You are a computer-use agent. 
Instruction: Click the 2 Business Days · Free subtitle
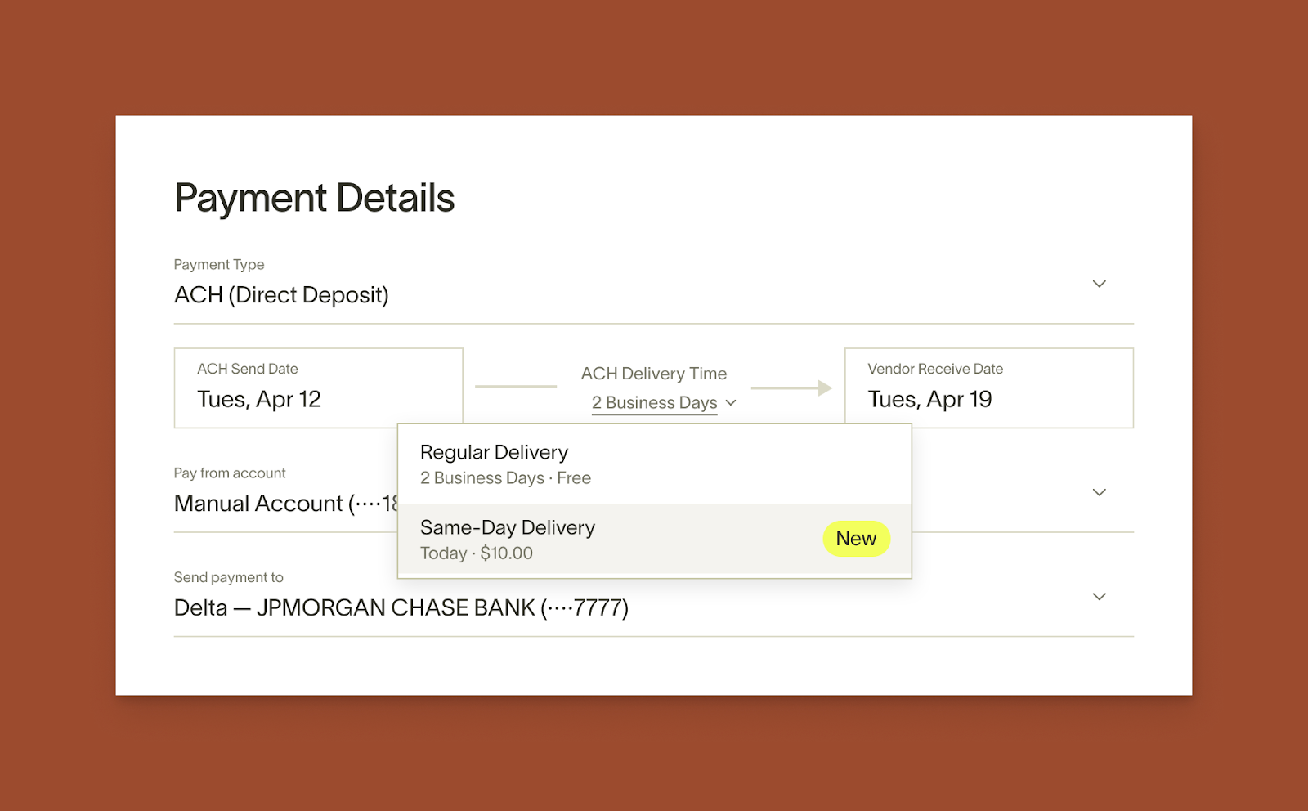504,478
